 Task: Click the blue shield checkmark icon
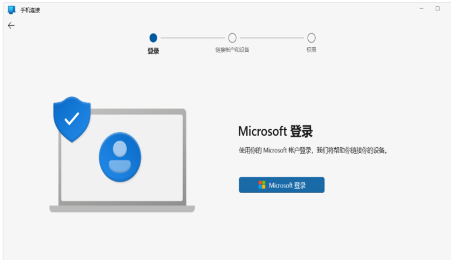(72, 119)
